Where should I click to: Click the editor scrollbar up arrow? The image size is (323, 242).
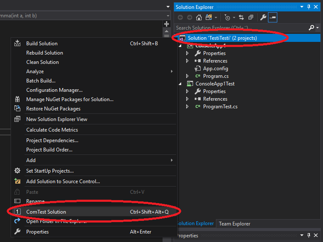167,31
